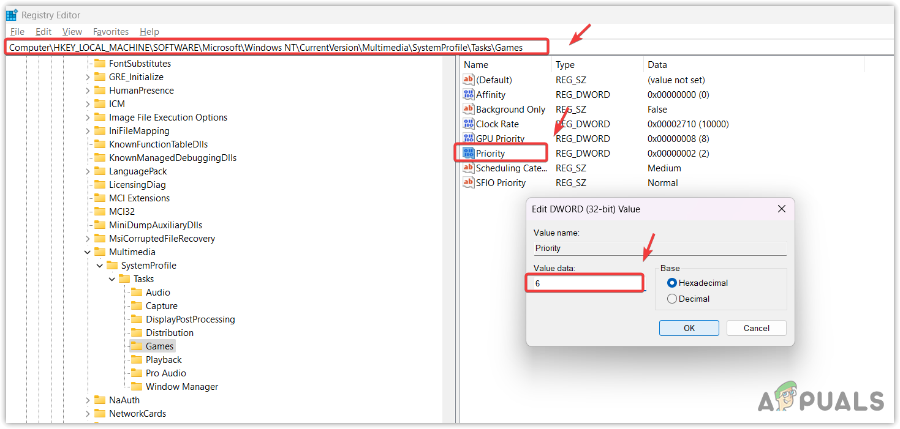Click the FontSubstitutes folder icon
Screen dimensions: 900x429
100,63
